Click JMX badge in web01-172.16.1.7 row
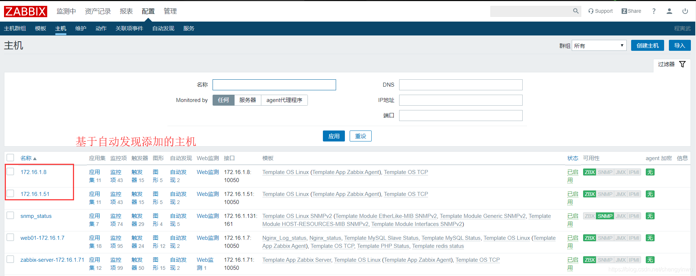 [x=621, y=238]
